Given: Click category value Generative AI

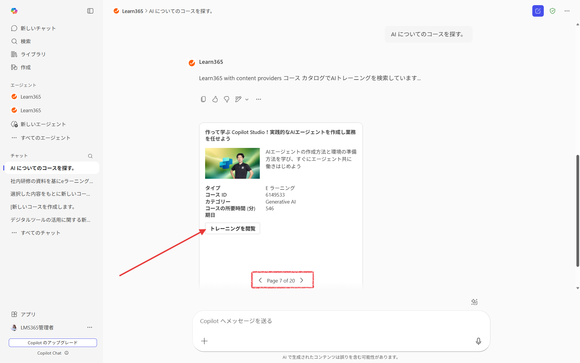Looking at the screenshot, I should tap(281, 202).
